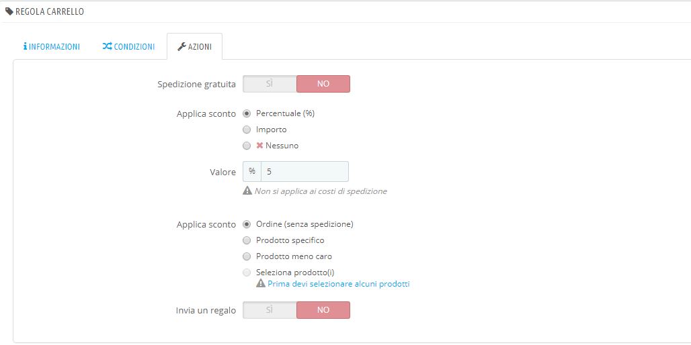Click the tag icon beside Regola Carrello
The height and width of the screenshot is (345, 691).
(9, 11)
